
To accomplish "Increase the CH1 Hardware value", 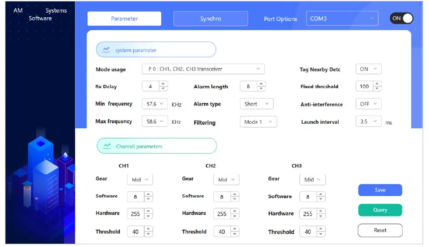I will click(148, 211).
